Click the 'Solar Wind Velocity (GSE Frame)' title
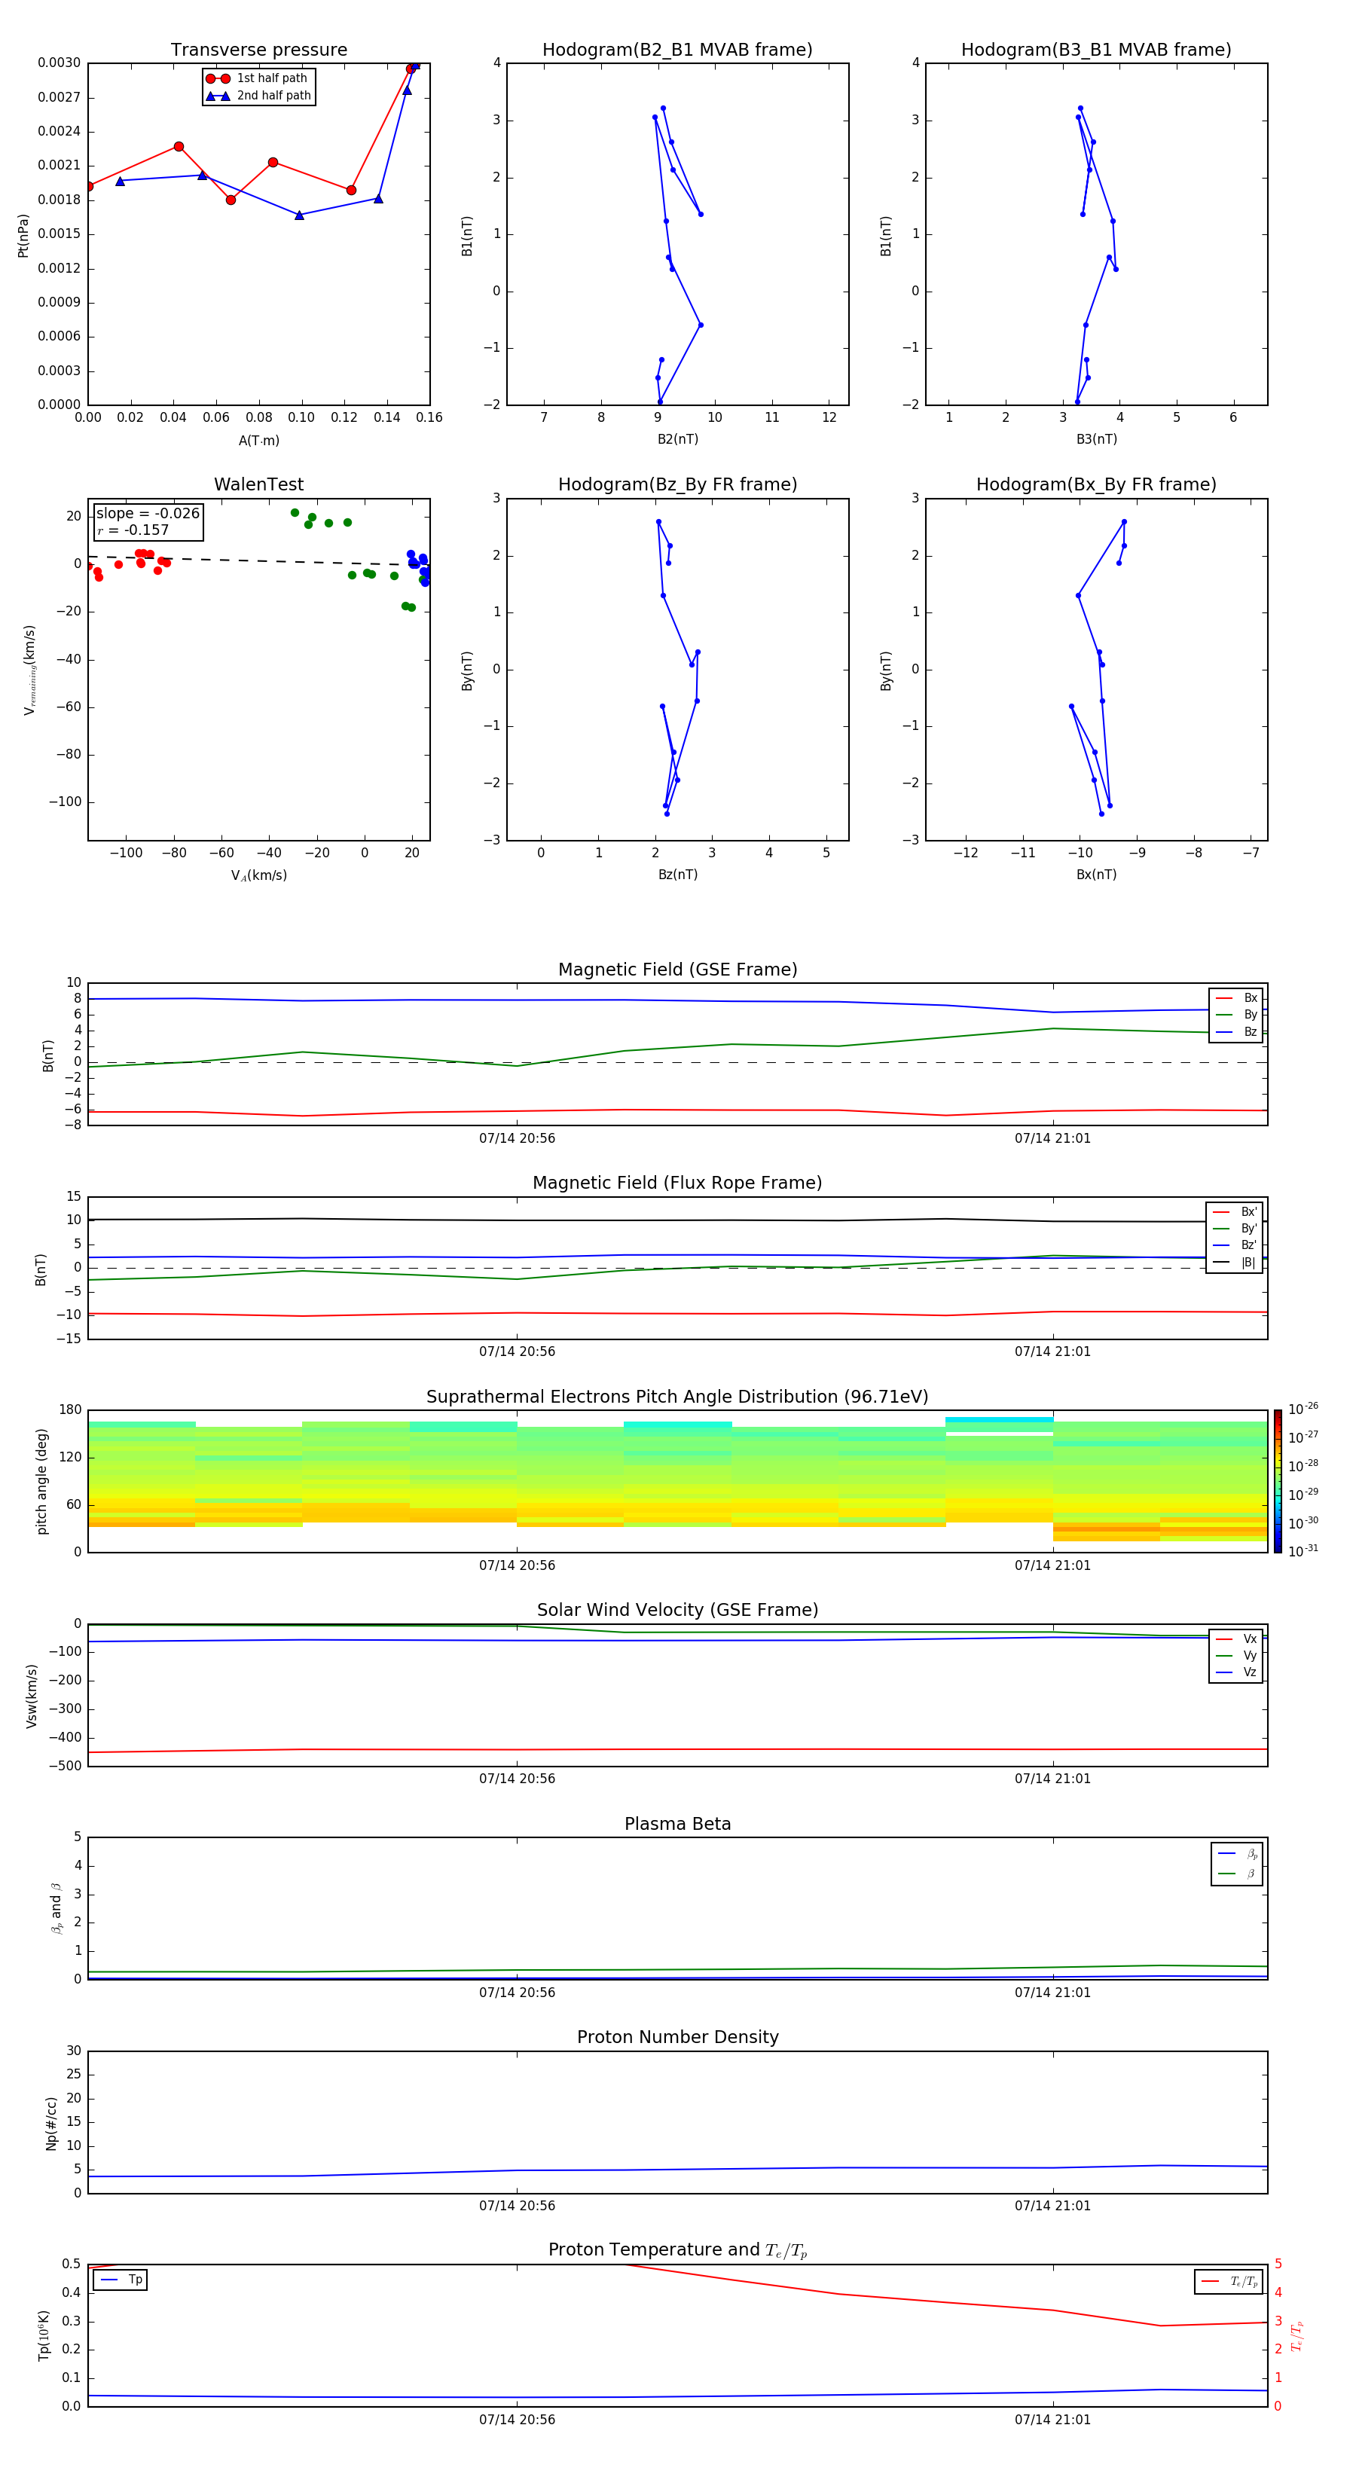 [x=677, y=1611]
